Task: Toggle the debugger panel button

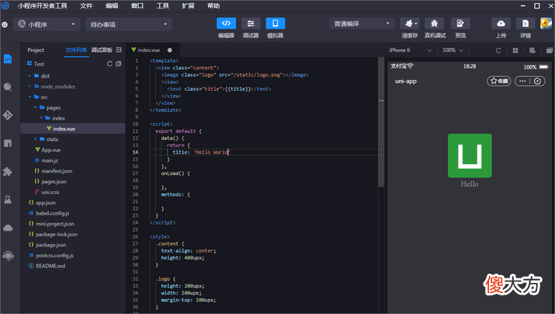Action: point(251,23)
